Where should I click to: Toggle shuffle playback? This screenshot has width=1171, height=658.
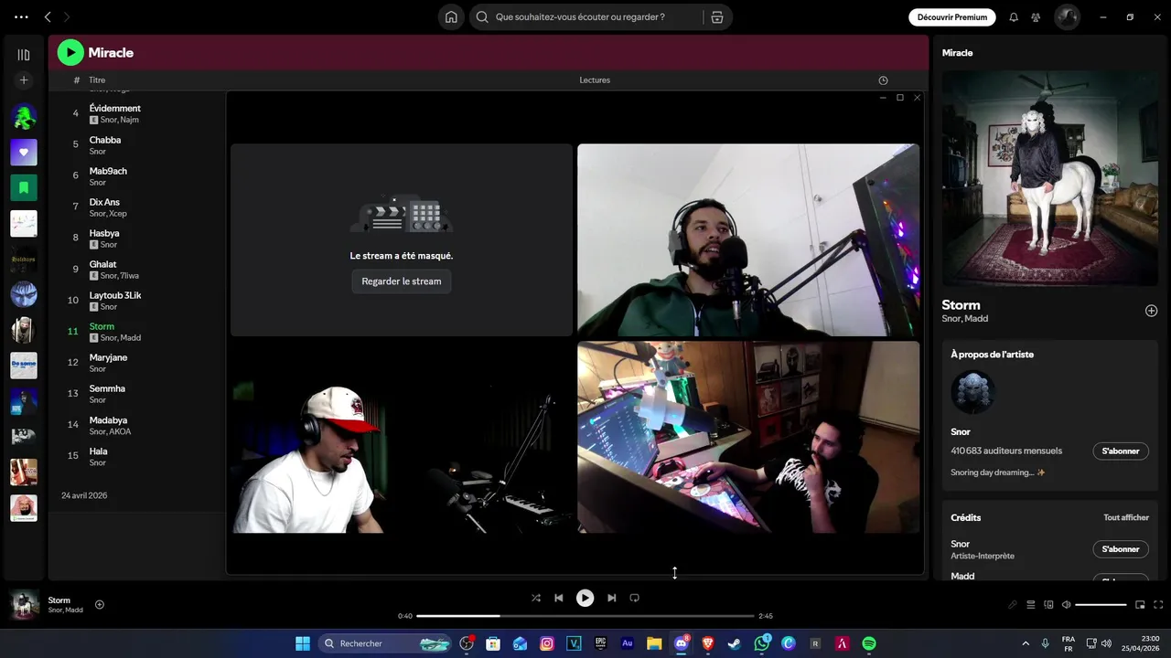[536, 598]
